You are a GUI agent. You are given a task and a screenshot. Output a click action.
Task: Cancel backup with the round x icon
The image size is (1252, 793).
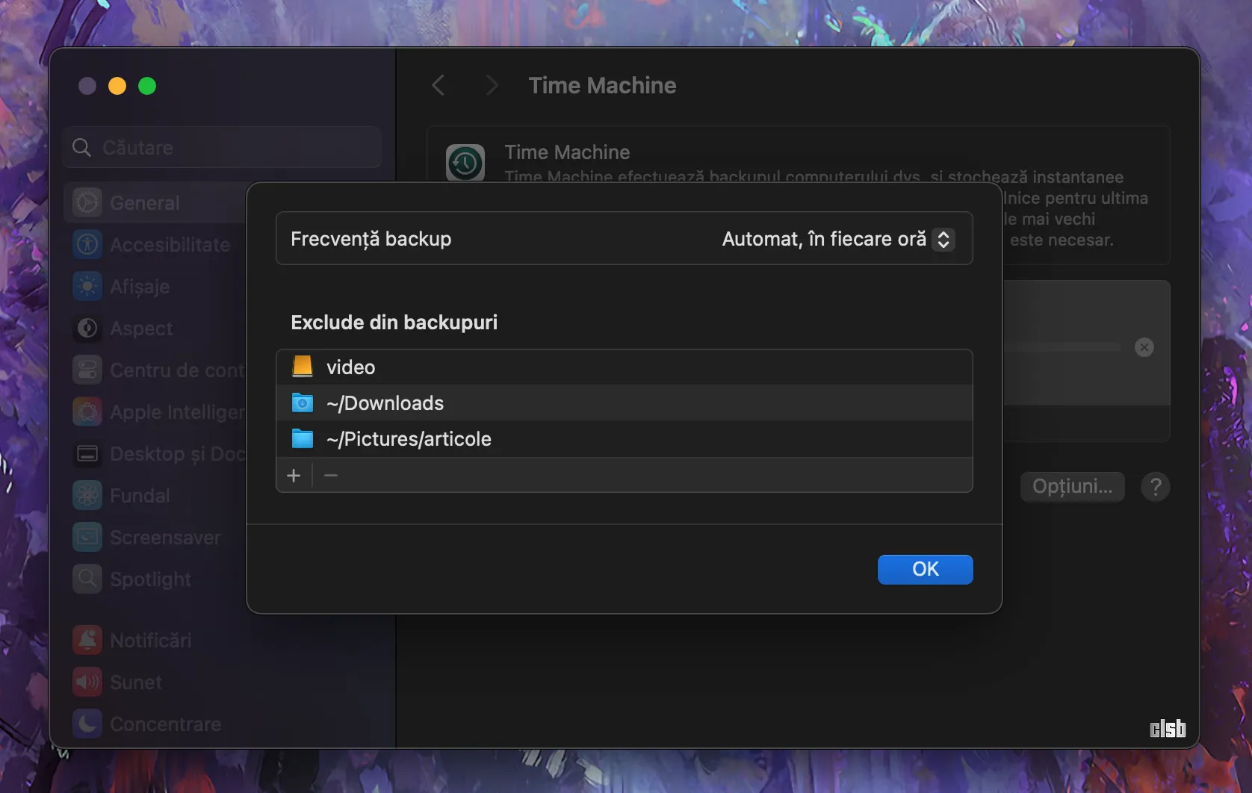[1144, 347]
